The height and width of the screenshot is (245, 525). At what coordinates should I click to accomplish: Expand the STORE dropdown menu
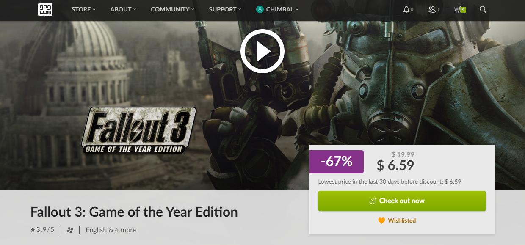click(83, 9)
